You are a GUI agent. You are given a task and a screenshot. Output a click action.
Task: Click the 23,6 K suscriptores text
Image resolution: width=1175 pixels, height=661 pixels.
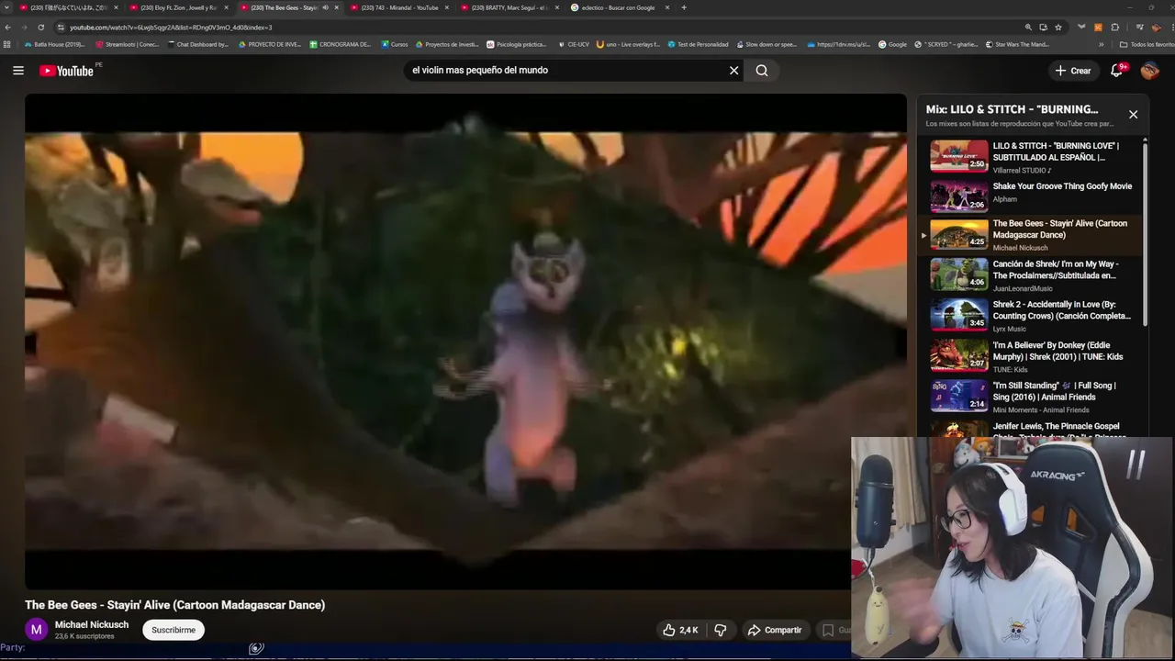(x=84, y=636)
